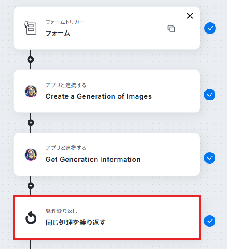The width and height of the screenshot is (227, 249).
Task: Click the loop arrow icon of repeat step
Action: click(x=31, y=218)
